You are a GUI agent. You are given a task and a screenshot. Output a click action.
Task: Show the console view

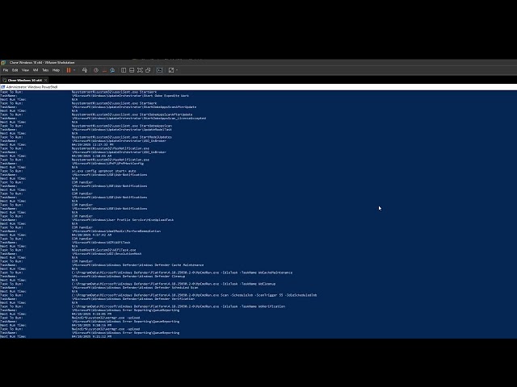[x=160, y=70]
